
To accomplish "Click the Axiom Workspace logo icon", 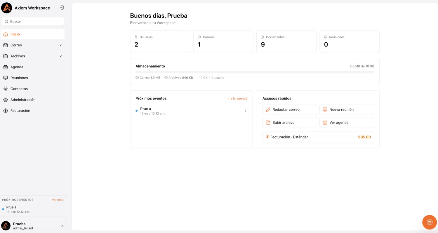I will (x=6, y=8).
